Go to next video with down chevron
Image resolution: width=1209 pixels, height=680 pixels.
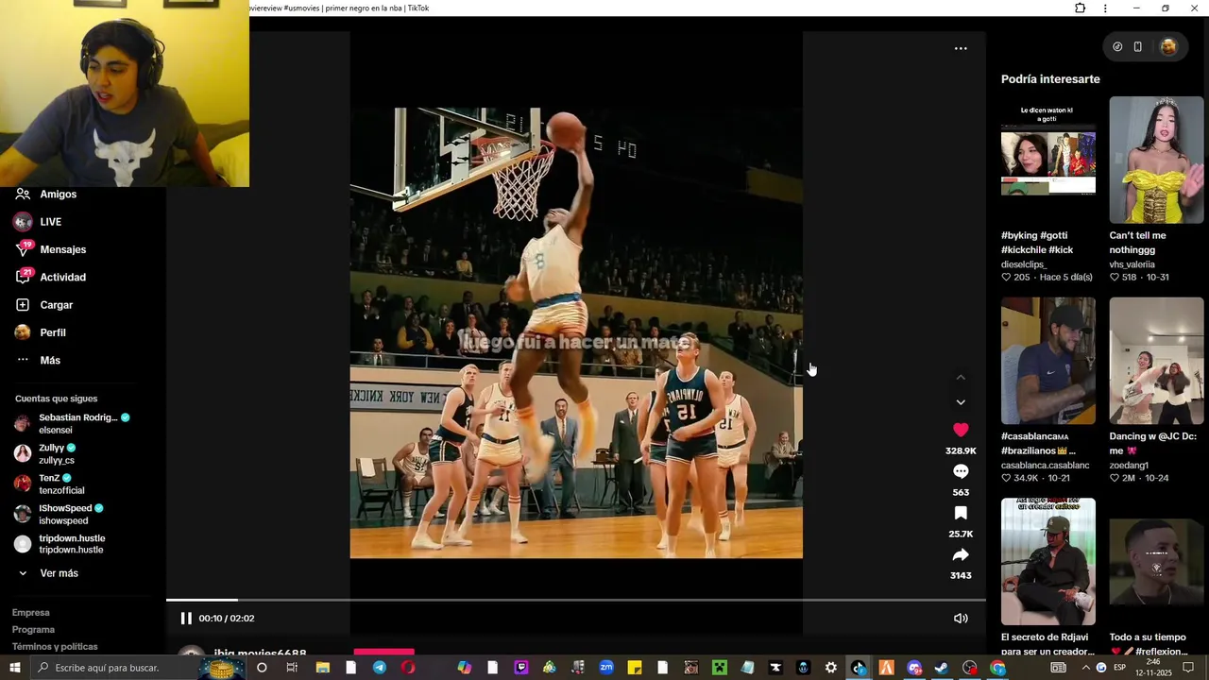click(x=961, y=402)
